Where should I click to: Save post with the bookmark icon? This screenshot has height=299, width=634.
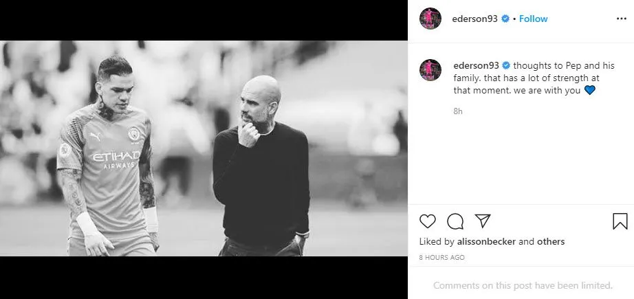(620, 221)
